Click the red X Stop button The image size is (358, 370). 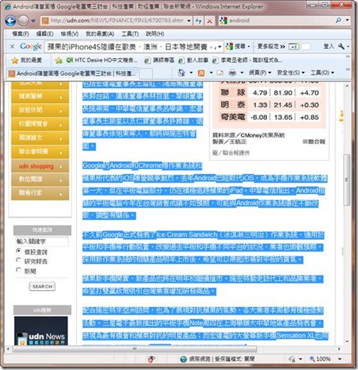[x=210, y=21]
